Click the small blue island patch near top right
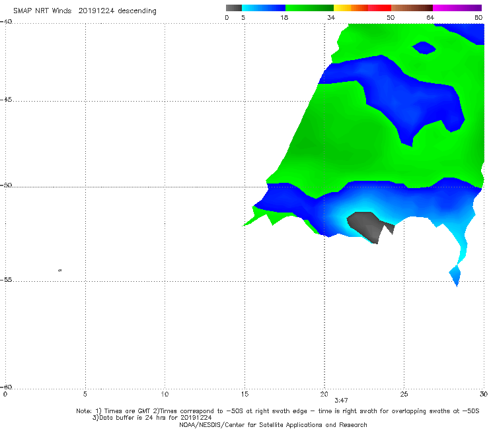 pos(424,48)
